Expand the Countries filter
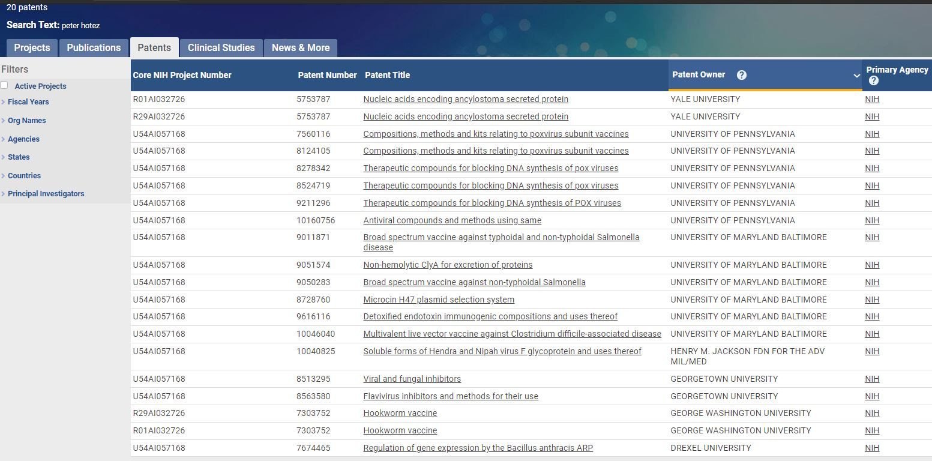The image size is (932, 461). coord(24,176)
